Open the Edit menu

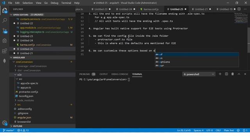pyautogui.click(x=17, y=3)
